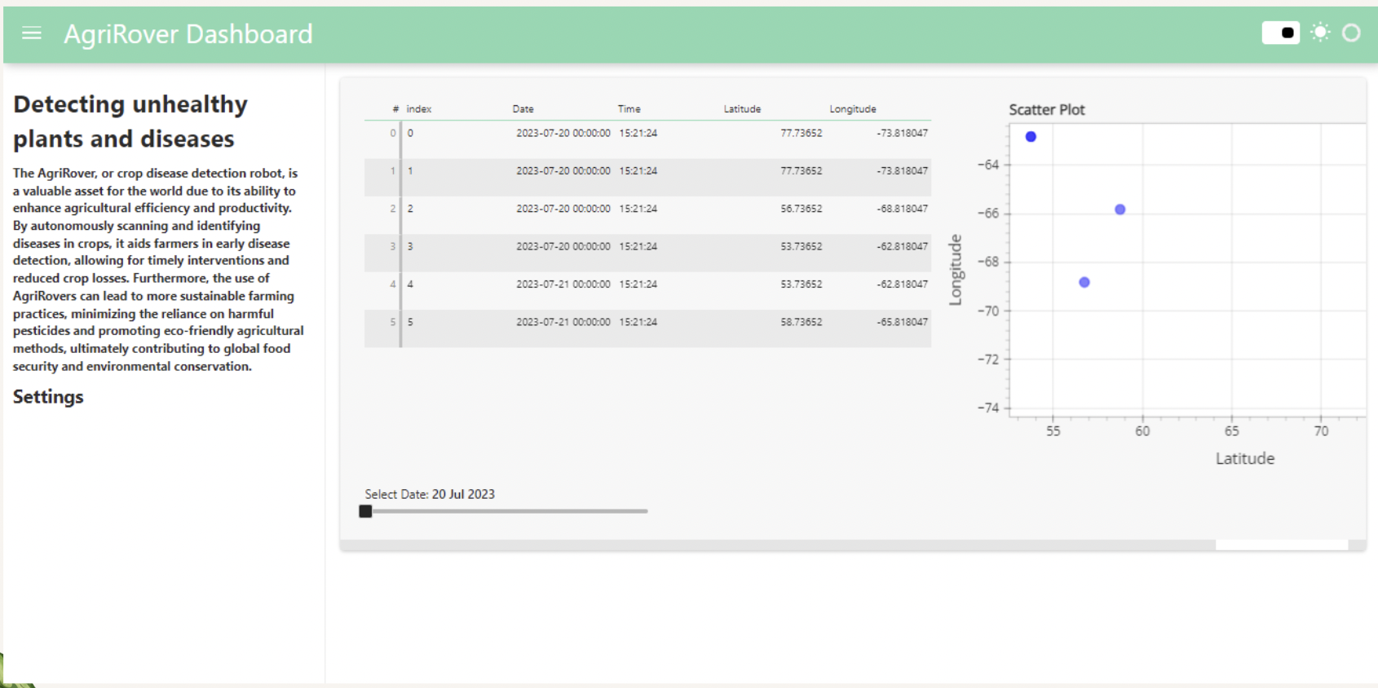Click the circular busy indicator icon
Image resolution: width=1378 pixels, height=688 pixels.
(1351, 33)
